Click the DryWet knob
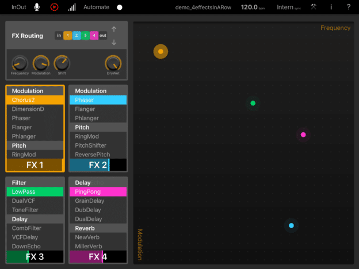The width and height of the screenshot is (359, 269). pos(113,63)
